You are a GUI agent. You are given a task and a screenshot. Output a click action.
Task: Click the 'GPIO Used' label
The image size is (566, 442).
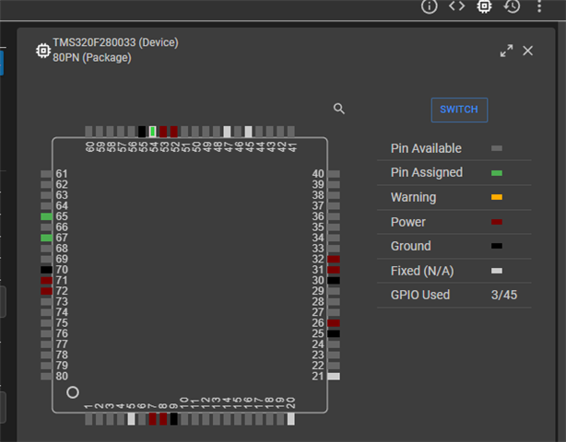420,295
